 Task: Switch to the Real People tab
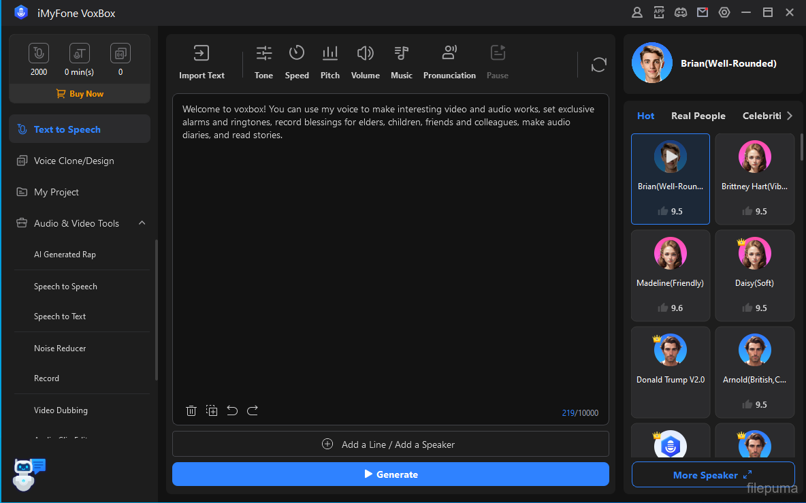tap(698, 116)
